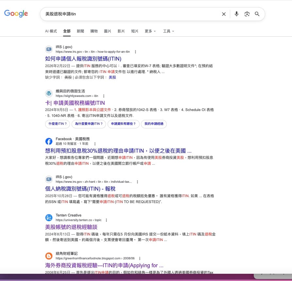Image resolution: width=292 pixels, height=281 pixels.
Task: Click the 維與田的微甜生活 site name
Action: coord(70,91)
